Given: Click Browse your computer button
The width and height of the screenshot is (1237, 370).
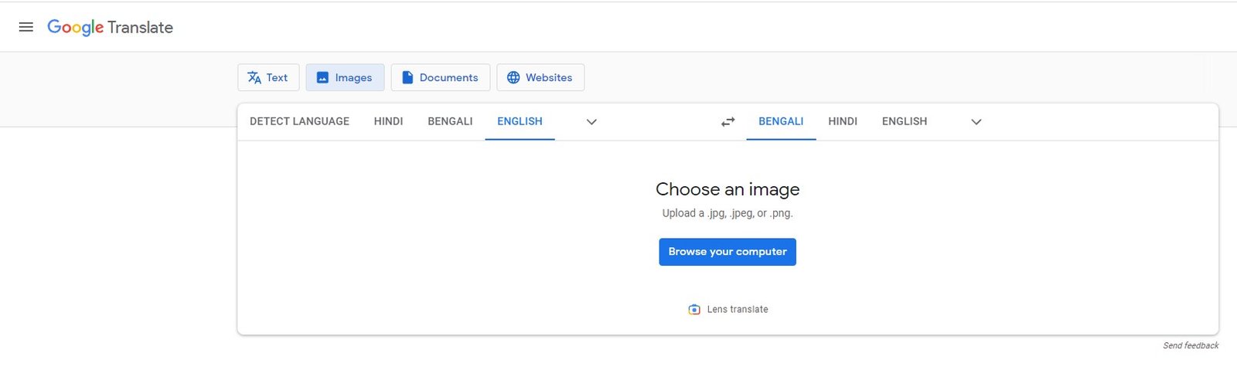Looking at the screenshot, I should pyautogui.click(x=728, y=252).
